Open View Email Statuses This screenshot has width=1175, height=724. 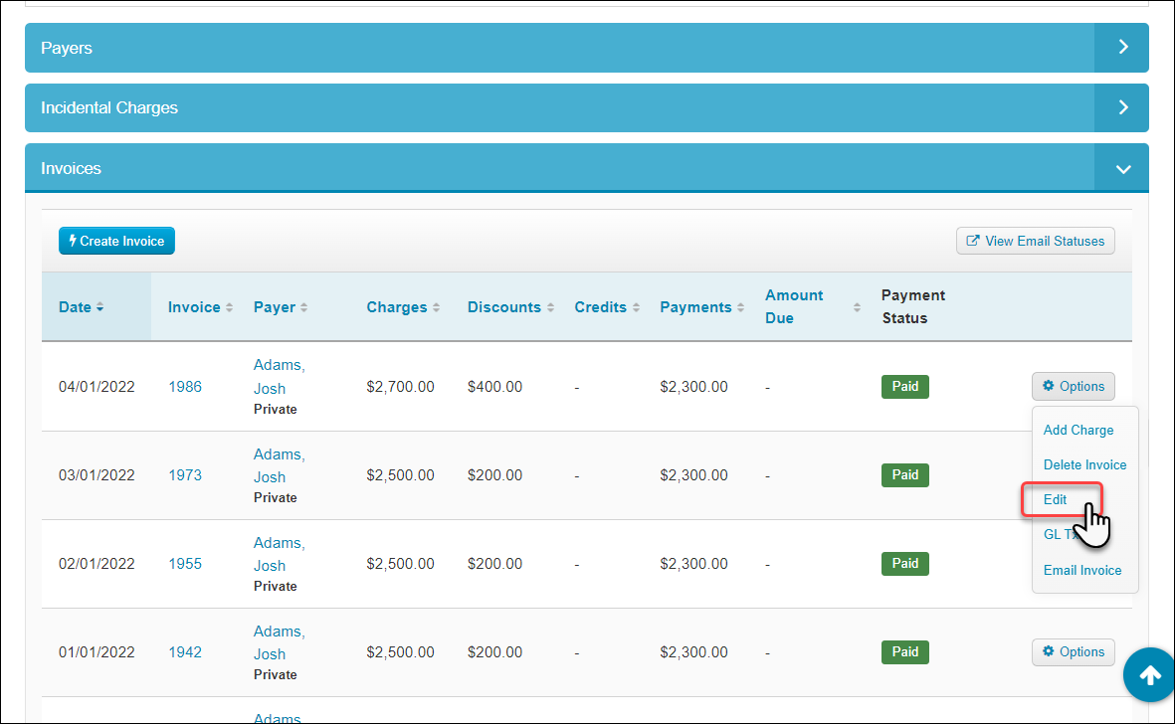1035,241
